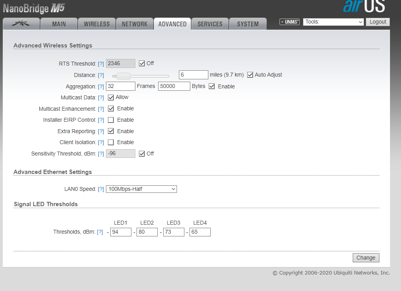This screenshot has width=401, height=291.
Task: Go to the Services tab
Action: [210, 24]
